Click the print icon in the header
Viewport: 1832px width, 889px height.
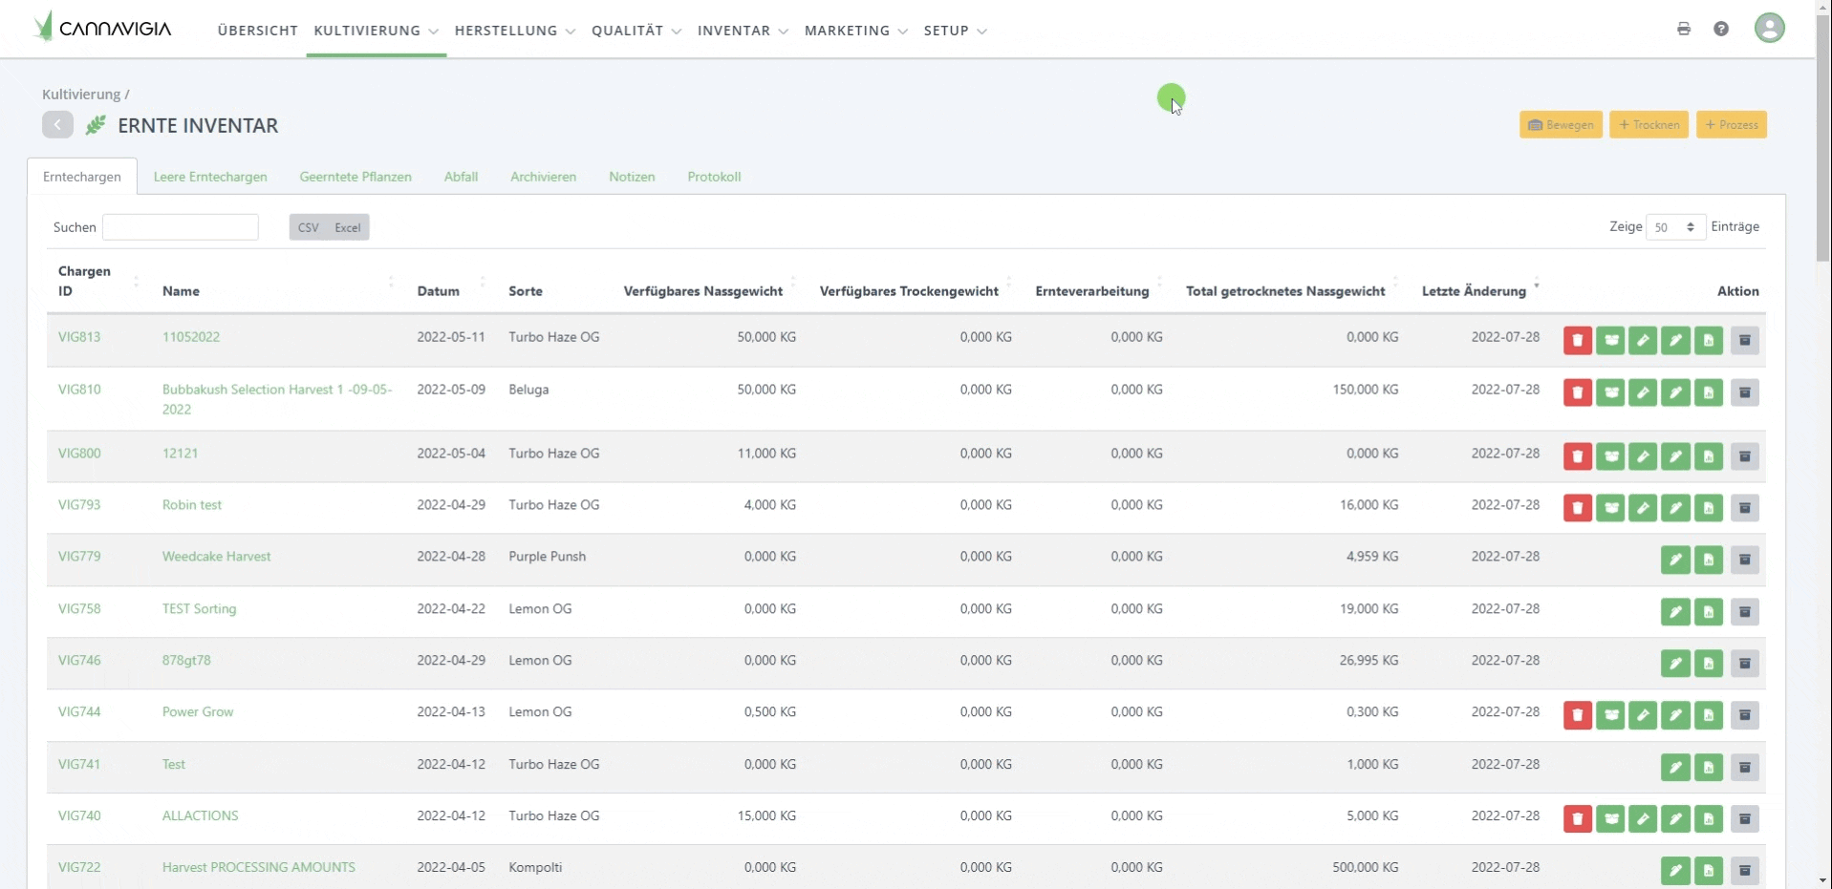1683,29
